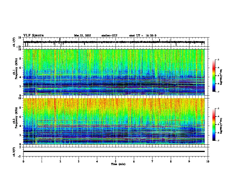Screen dimensions: 234x181
Task: Click the "VLF Spectra" title text
Action: (x=33, y=35)
